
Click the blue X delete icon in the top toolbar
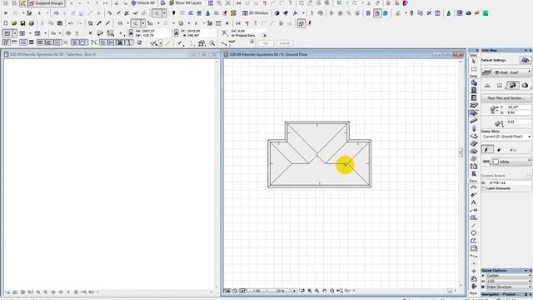click(429, 13)
